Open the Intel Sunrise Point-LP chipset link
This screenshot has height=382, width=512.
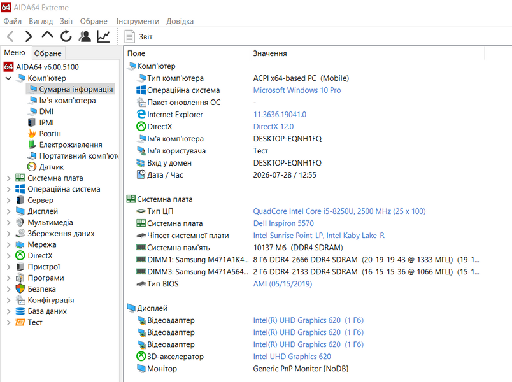318,236
